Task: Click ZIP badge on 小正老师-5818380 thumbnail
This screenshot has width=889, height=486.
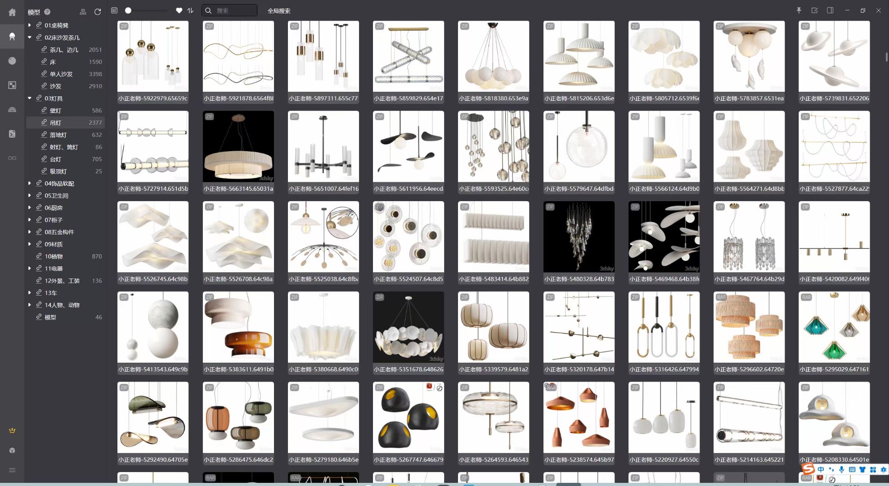Action: (x=465, y=26)
